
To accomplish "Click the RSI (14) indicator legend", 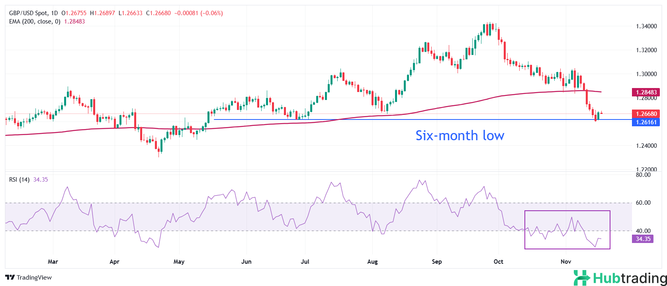I will tap(19, 180).
